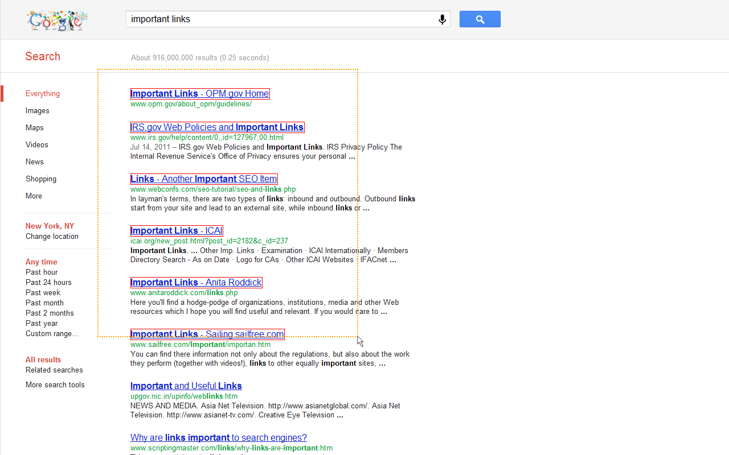729x455 pixels.
Task: Open Maps from the sidebar
Action: [34, 127]
